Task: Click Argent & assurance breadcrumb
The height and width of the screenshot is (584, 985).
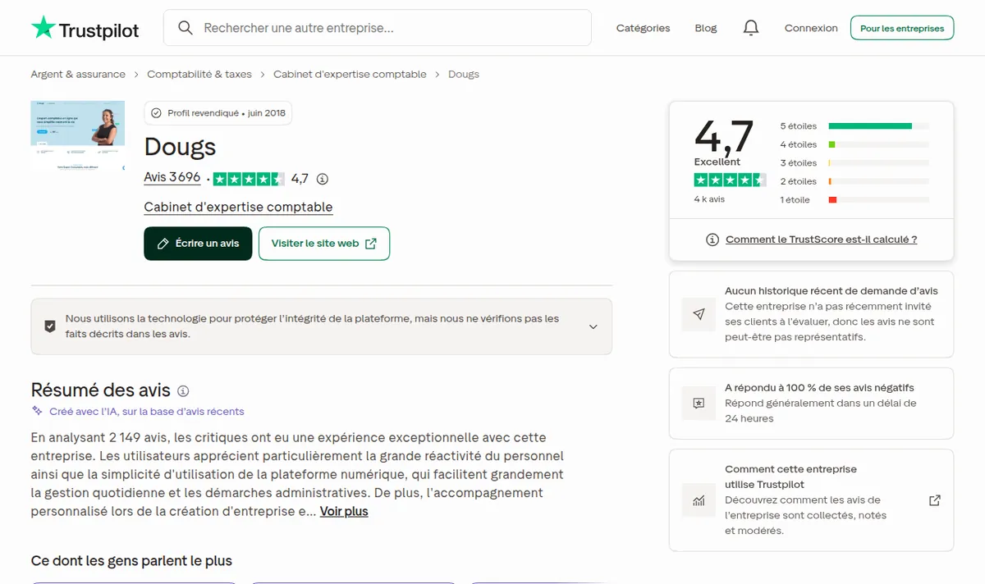Action: pos(78,74)
